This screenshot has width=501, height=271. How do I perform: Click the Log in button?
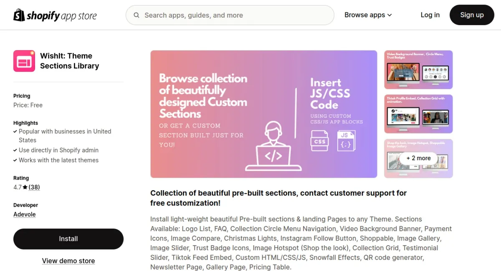[x=430, y=15]
